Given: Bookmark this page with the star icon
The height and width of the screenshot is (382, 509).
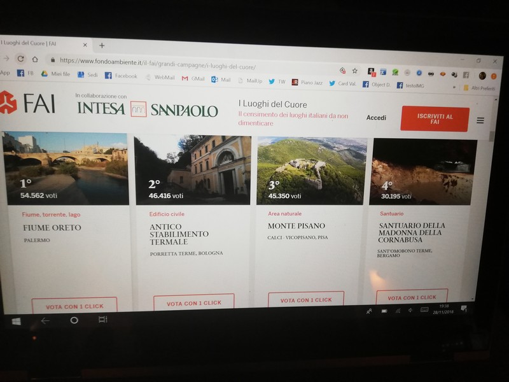Looking at the screenshot, I should 355,71.
